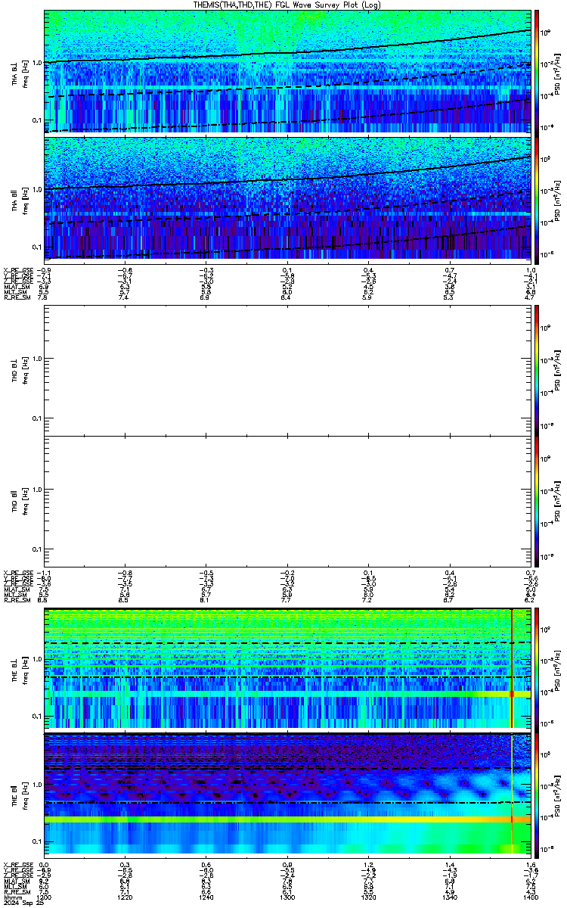Click the 1340 time tick label

point(449,897)
